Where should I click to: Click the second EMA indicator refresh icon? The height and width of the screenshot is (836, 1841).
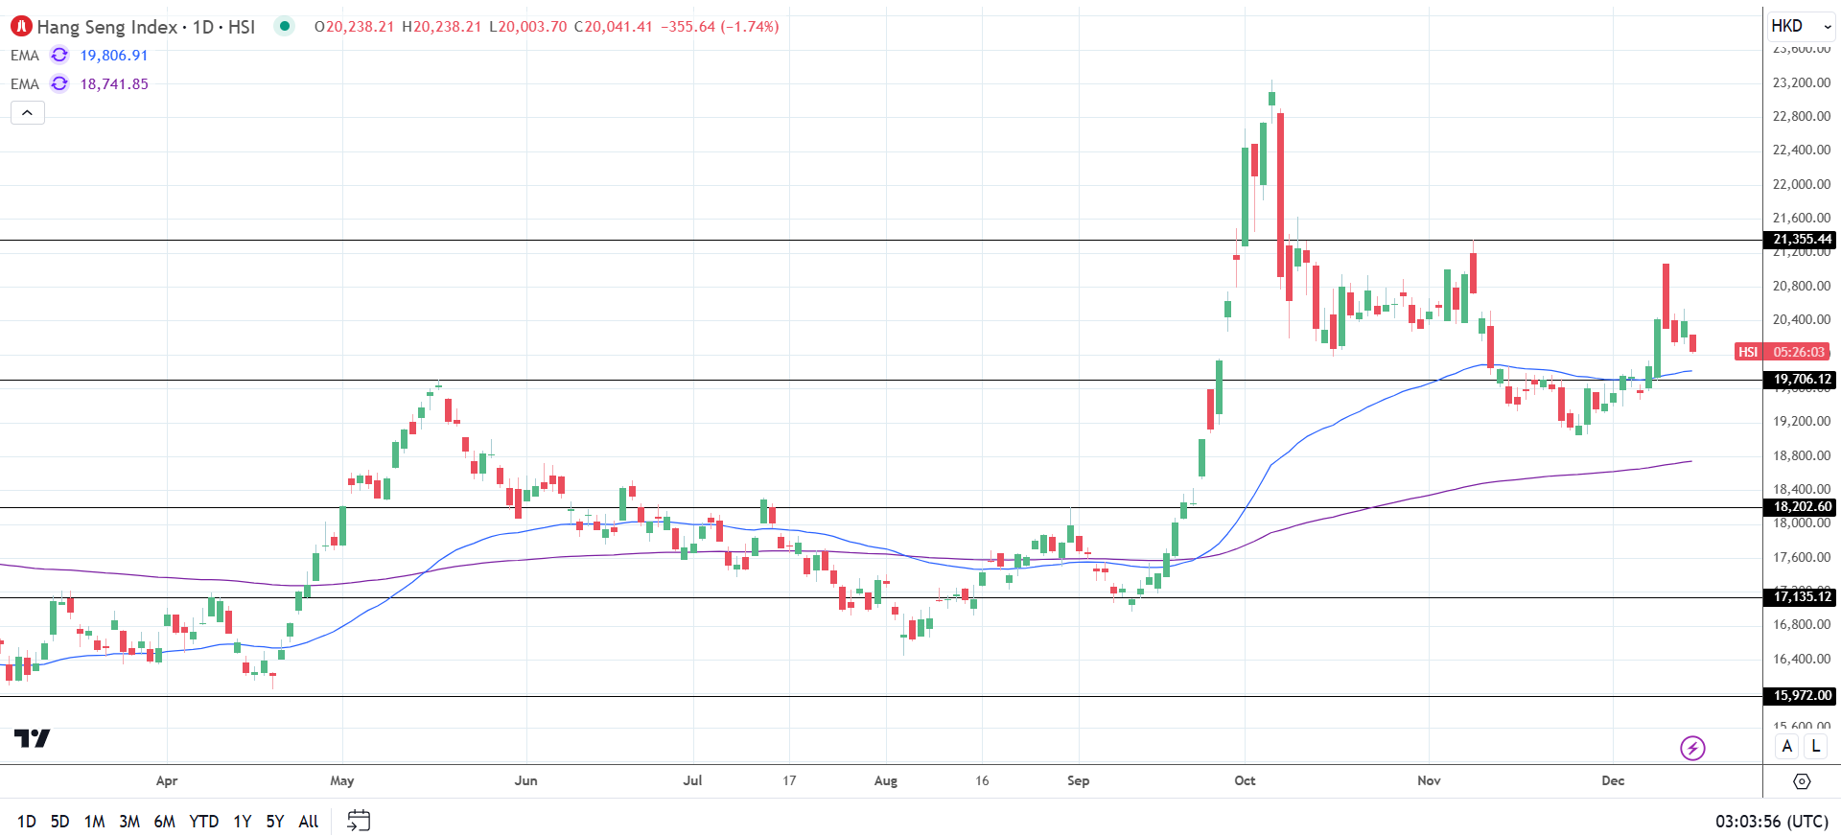click(59, 83)
